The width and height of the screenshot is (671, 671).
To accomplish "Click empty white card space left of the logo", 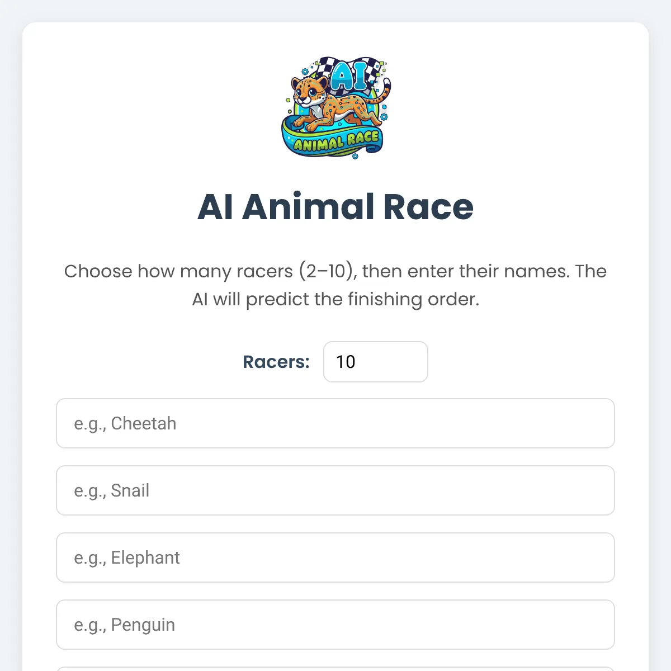I will coord(151,106).
